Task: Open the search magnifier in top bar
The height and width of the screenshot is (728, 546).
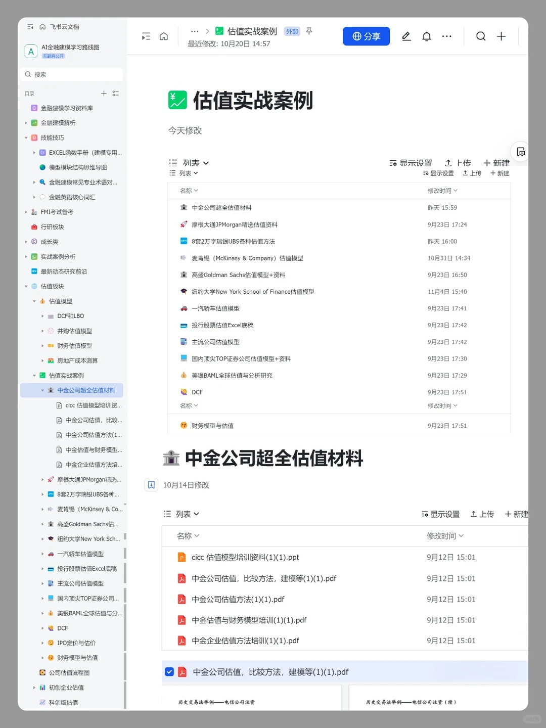Action: 481,36
